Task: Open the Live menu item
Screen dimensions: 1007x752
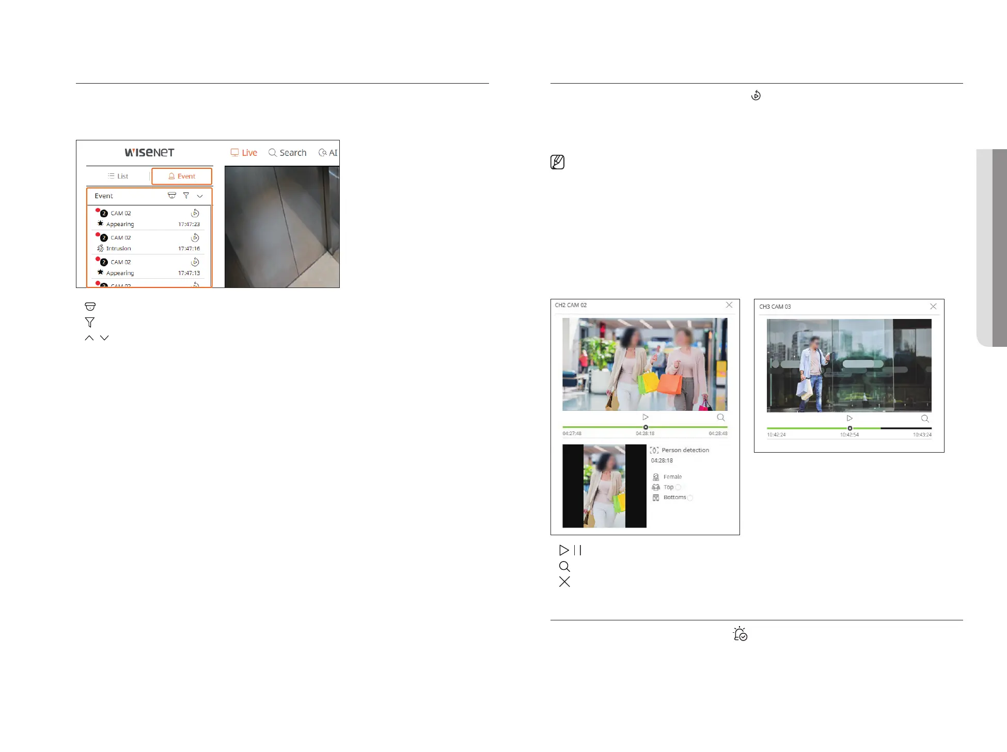Action: pos(244,153)
